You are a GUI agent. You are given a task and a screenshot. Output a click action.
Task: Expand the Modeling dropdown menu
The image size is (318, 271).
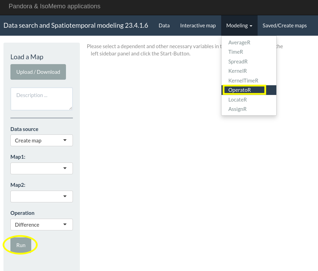point(239,25)
